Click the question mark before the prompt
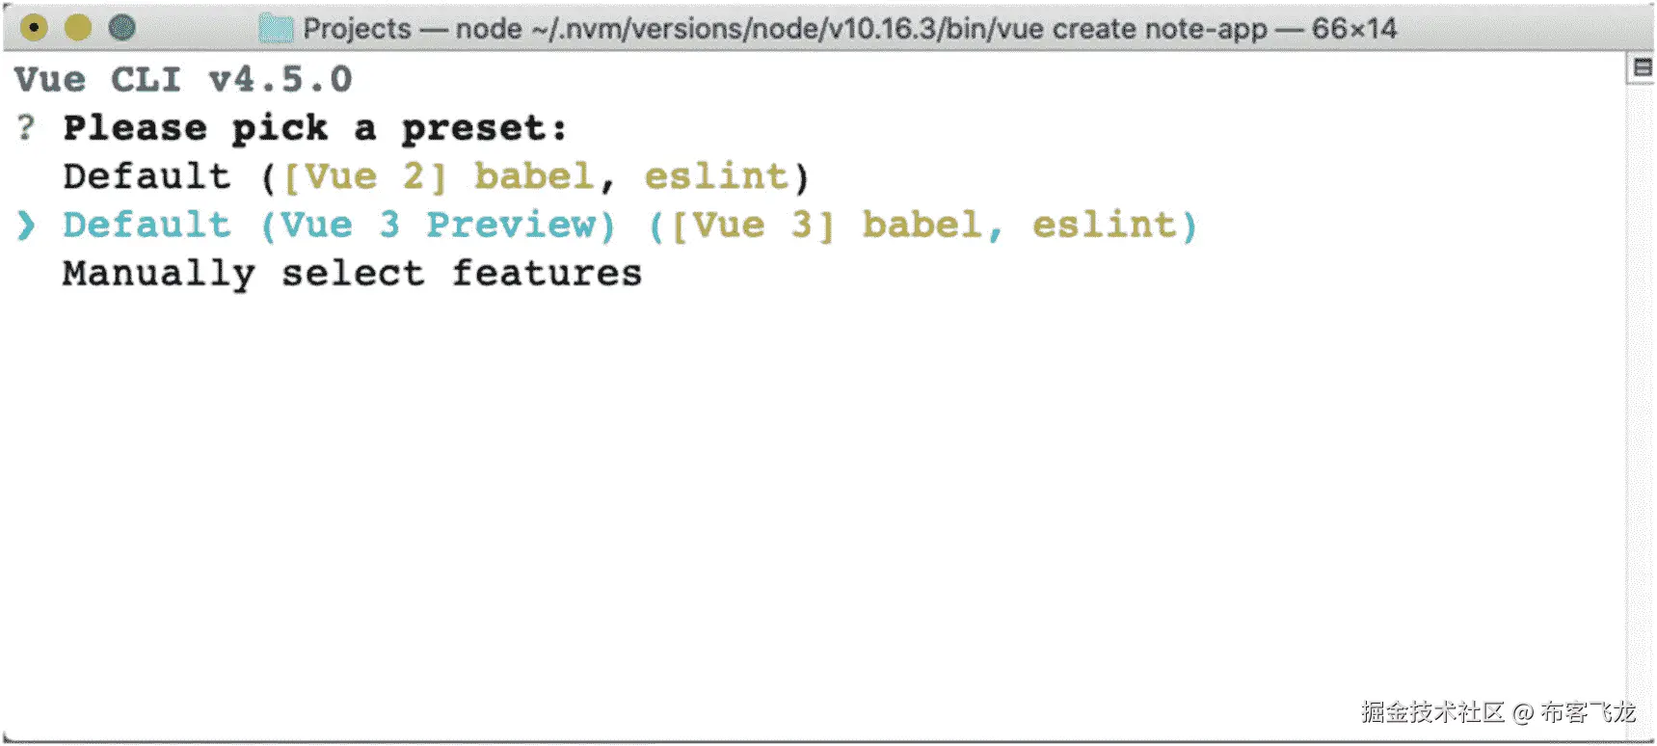1657x746 pixels. 24,127
